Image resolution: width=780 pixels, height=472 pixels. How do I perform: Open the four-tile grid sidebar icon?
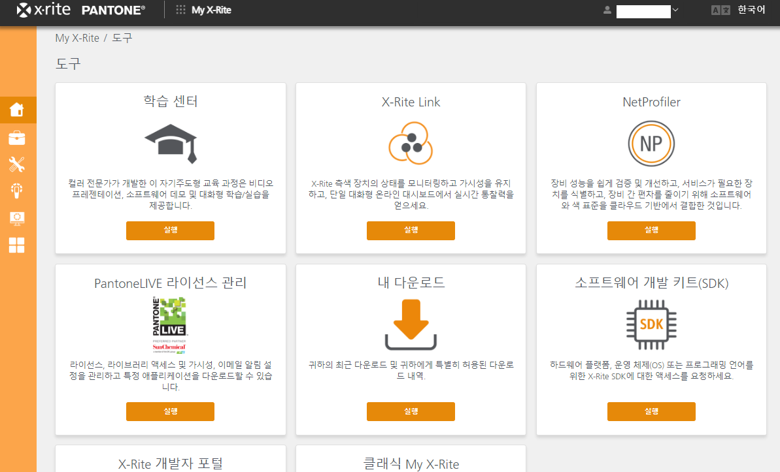pos(17,245)
